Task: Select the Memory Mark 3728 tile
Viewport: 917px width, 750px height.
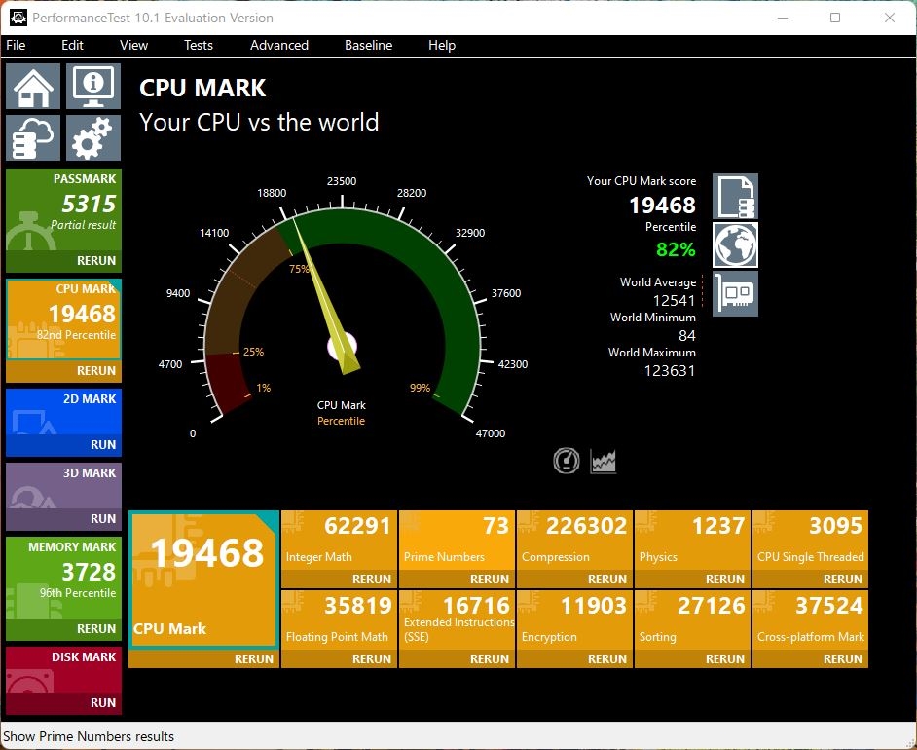Action: pyautogui.click(x=63, y=578)
